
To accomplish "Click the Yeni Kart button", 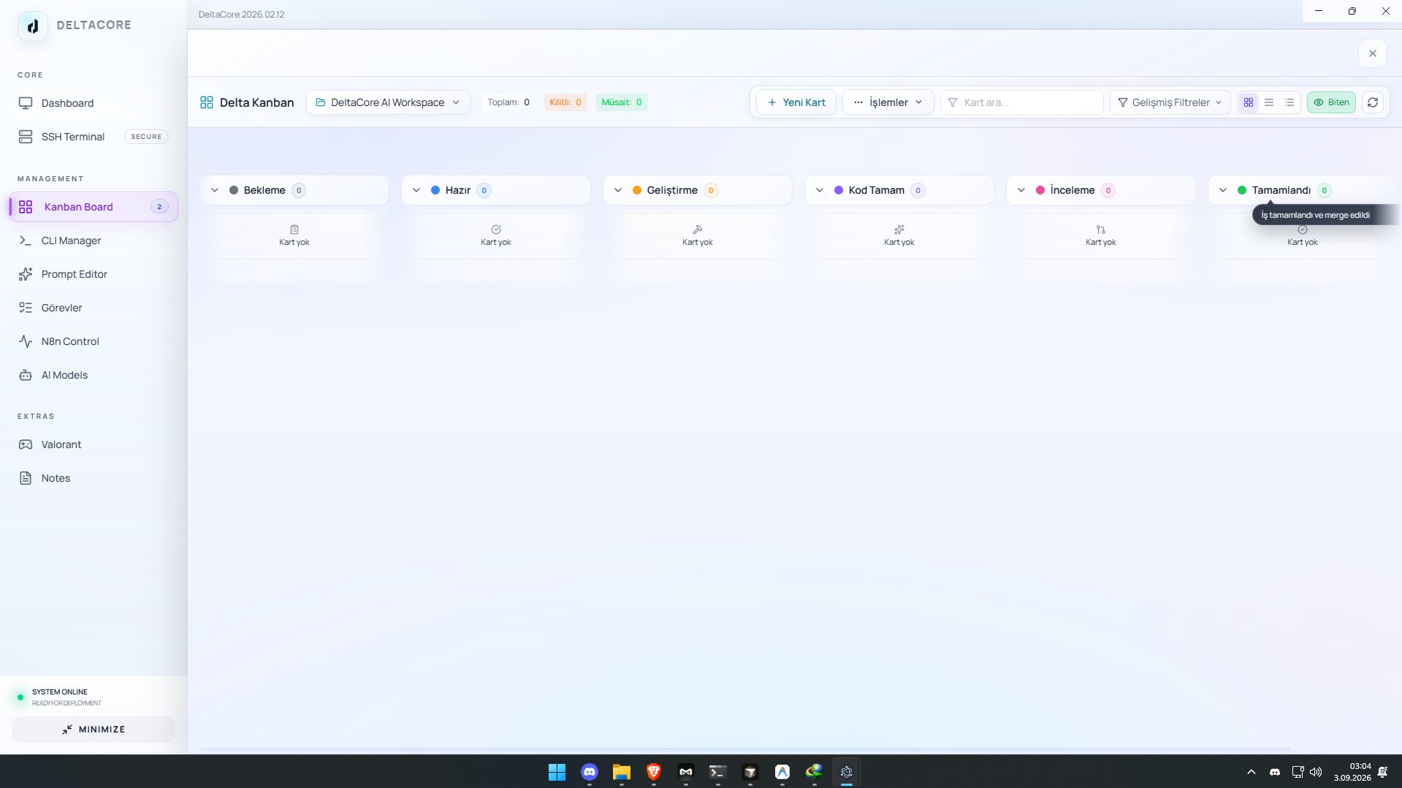I will [x=796, y=102].
